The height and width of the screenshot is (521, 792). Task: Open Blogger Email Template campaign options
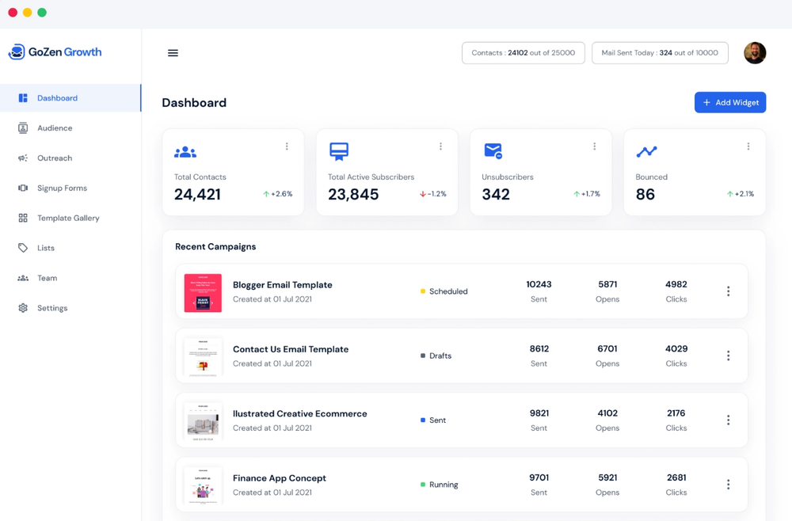pyautogui.click(x=728, y=291)
